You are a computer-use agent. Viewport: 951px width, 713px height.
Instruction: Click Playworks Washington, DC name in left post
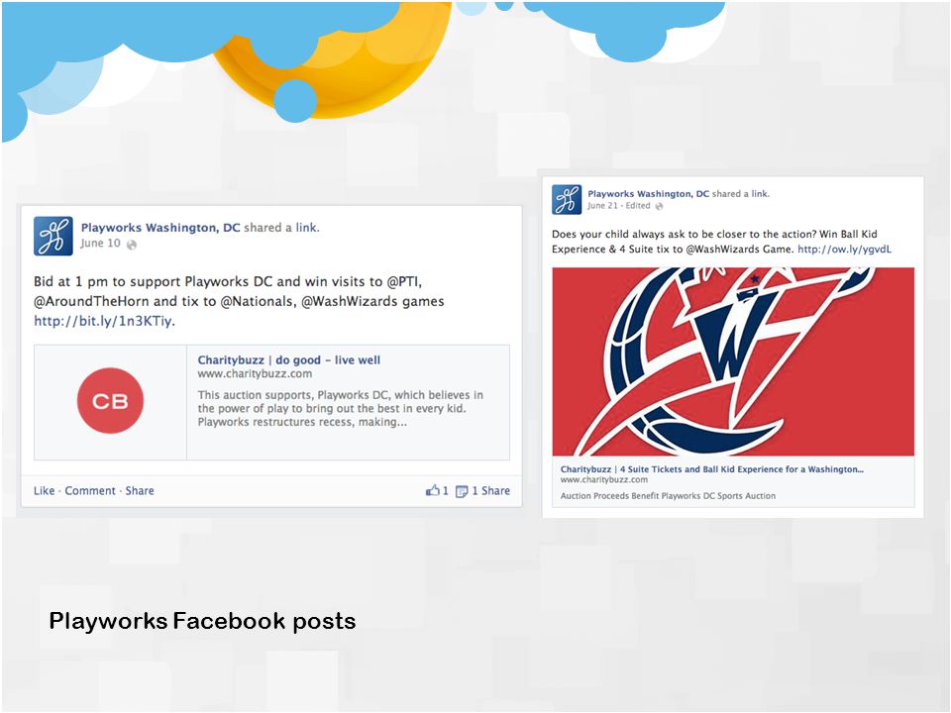[x=160, y=228]
